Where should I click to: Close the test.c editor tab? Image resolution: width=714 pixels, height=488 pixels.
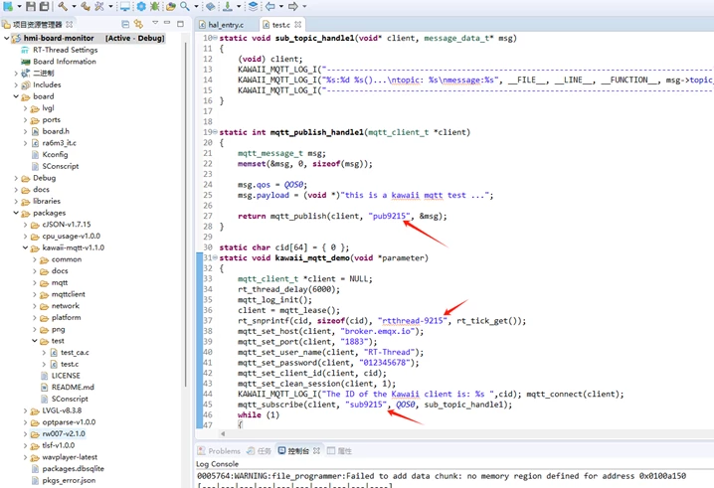tap(297, 24)
